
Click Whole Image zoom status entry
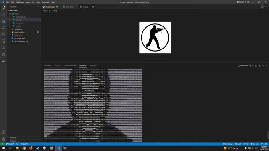click(228, 144)
